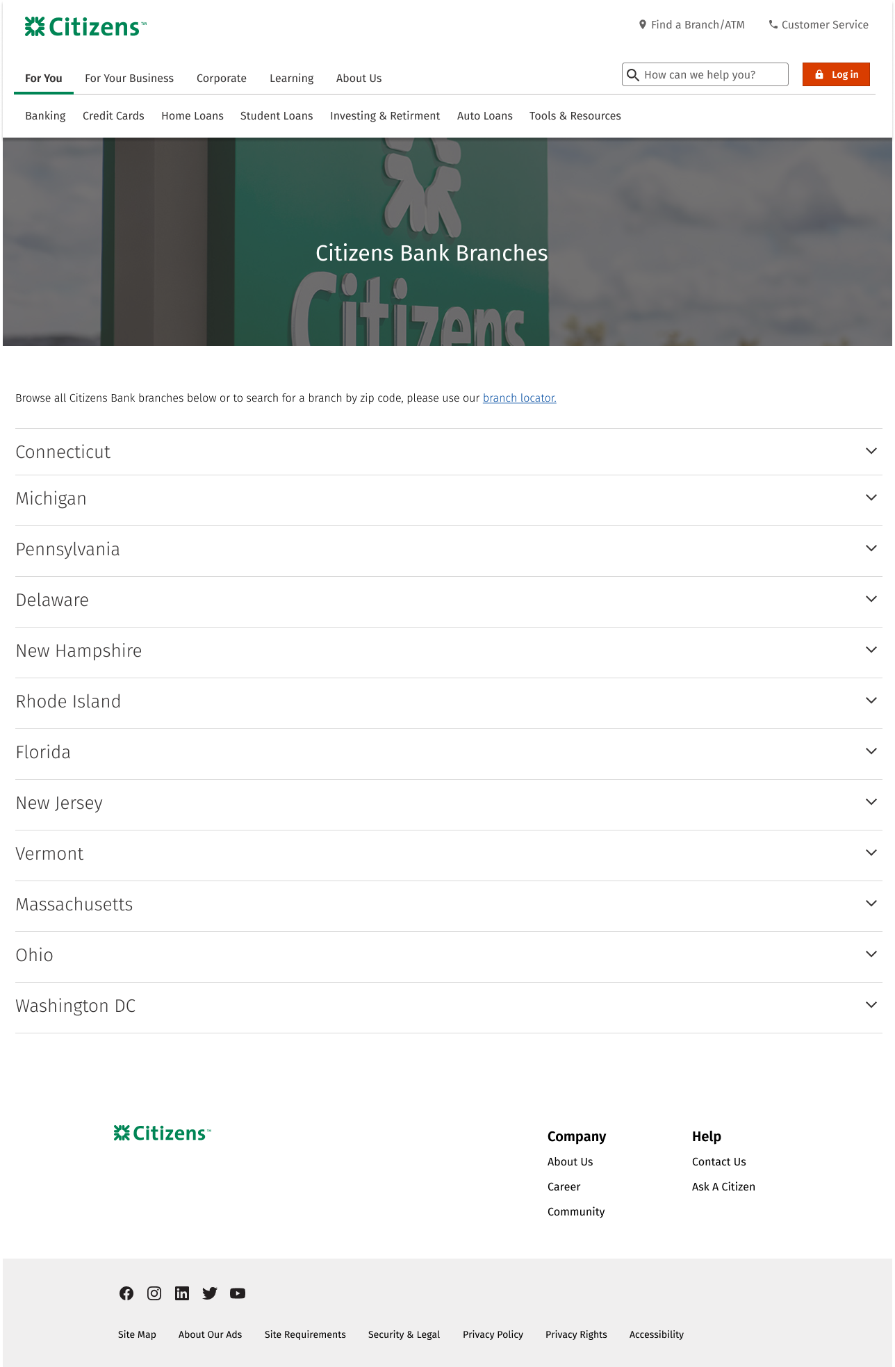
Task: Open the Home Loans menu
Action: click(192, 116)
